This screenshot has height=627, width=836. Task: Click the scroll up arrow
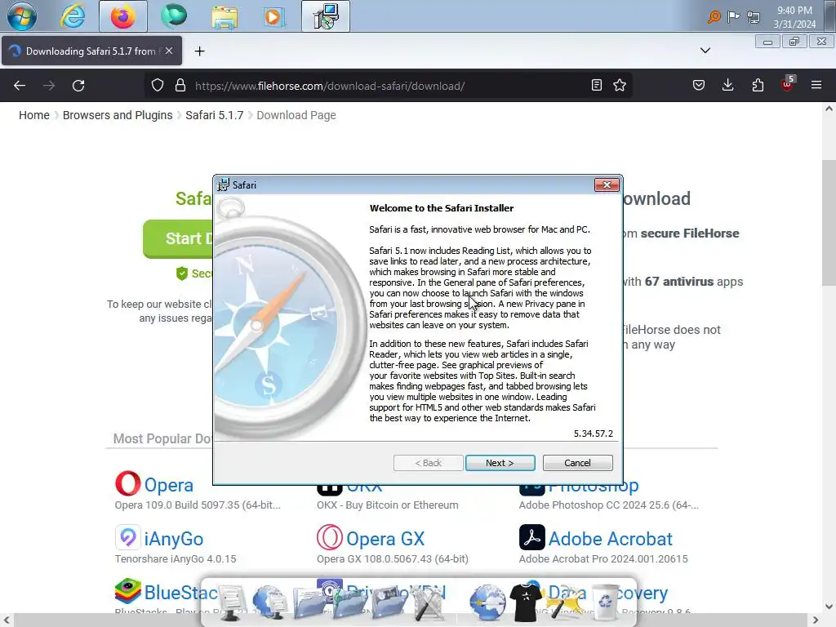click(829, 109)
